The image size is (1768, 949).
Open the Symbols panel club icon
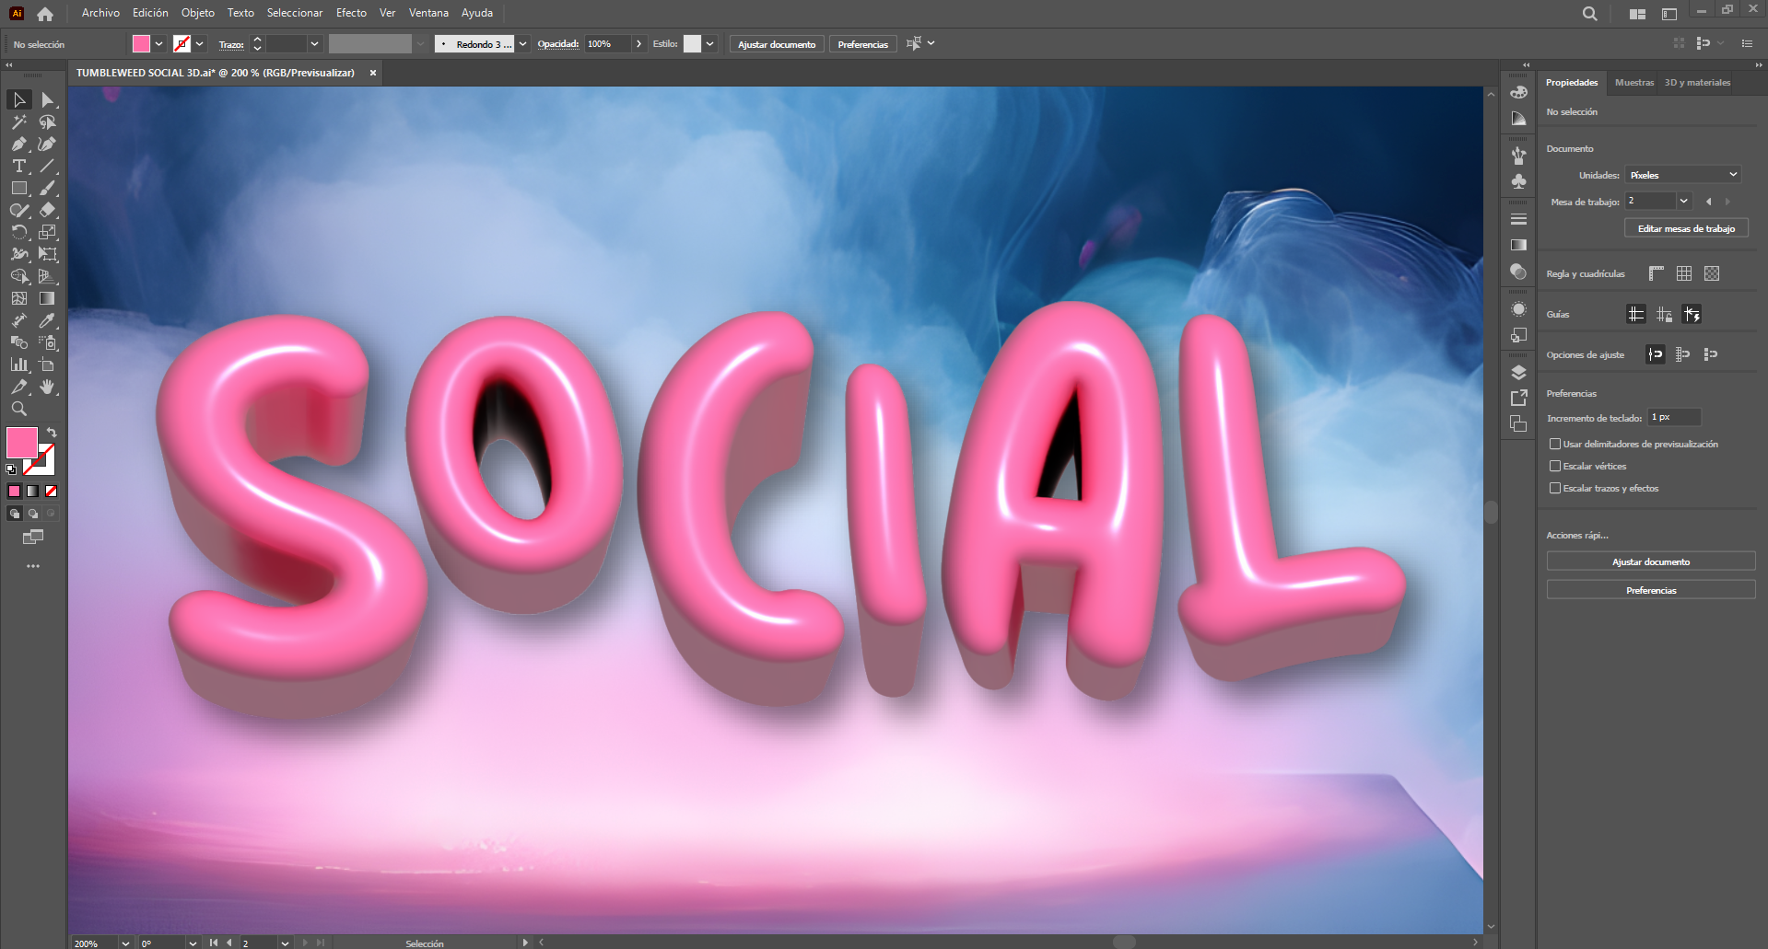[1519, 181]
